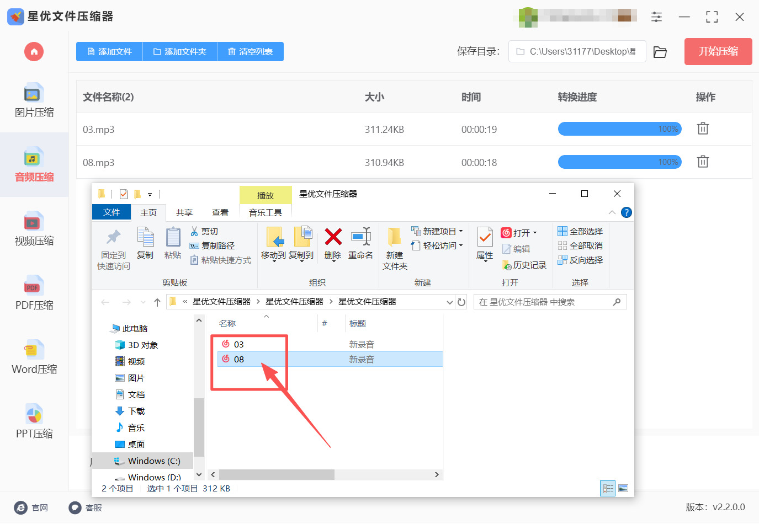Screen dimensions: 759x524
Task: Refresh the Explorer address bar location
Action: pos(461,302)
